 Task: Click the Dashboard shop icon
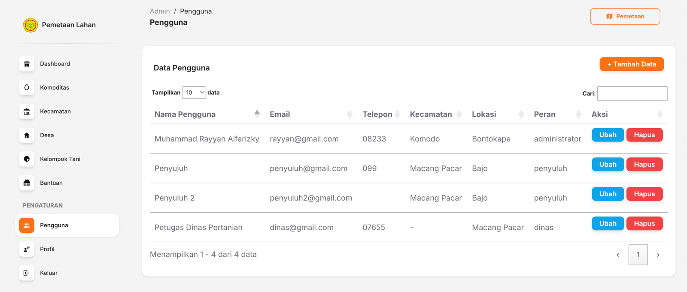pos(27,64)
